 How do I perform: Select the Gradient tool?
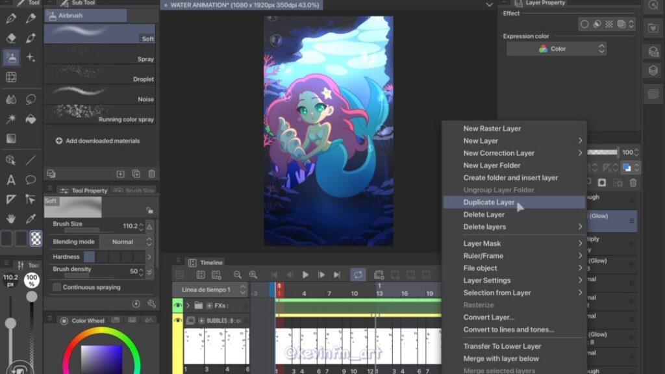[11, 139]
